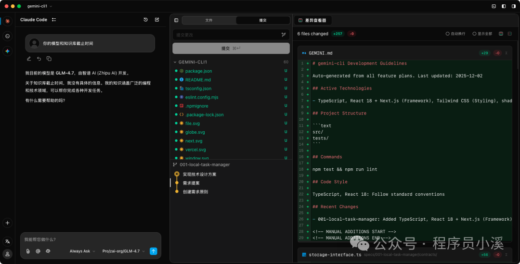Click the +29 badge on GEMINI.md

(x=484, y=53)
